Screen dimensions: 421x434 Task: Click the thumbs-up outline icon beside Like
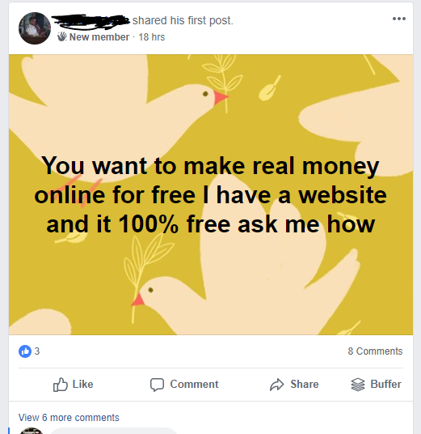click(x=61, y=385)
